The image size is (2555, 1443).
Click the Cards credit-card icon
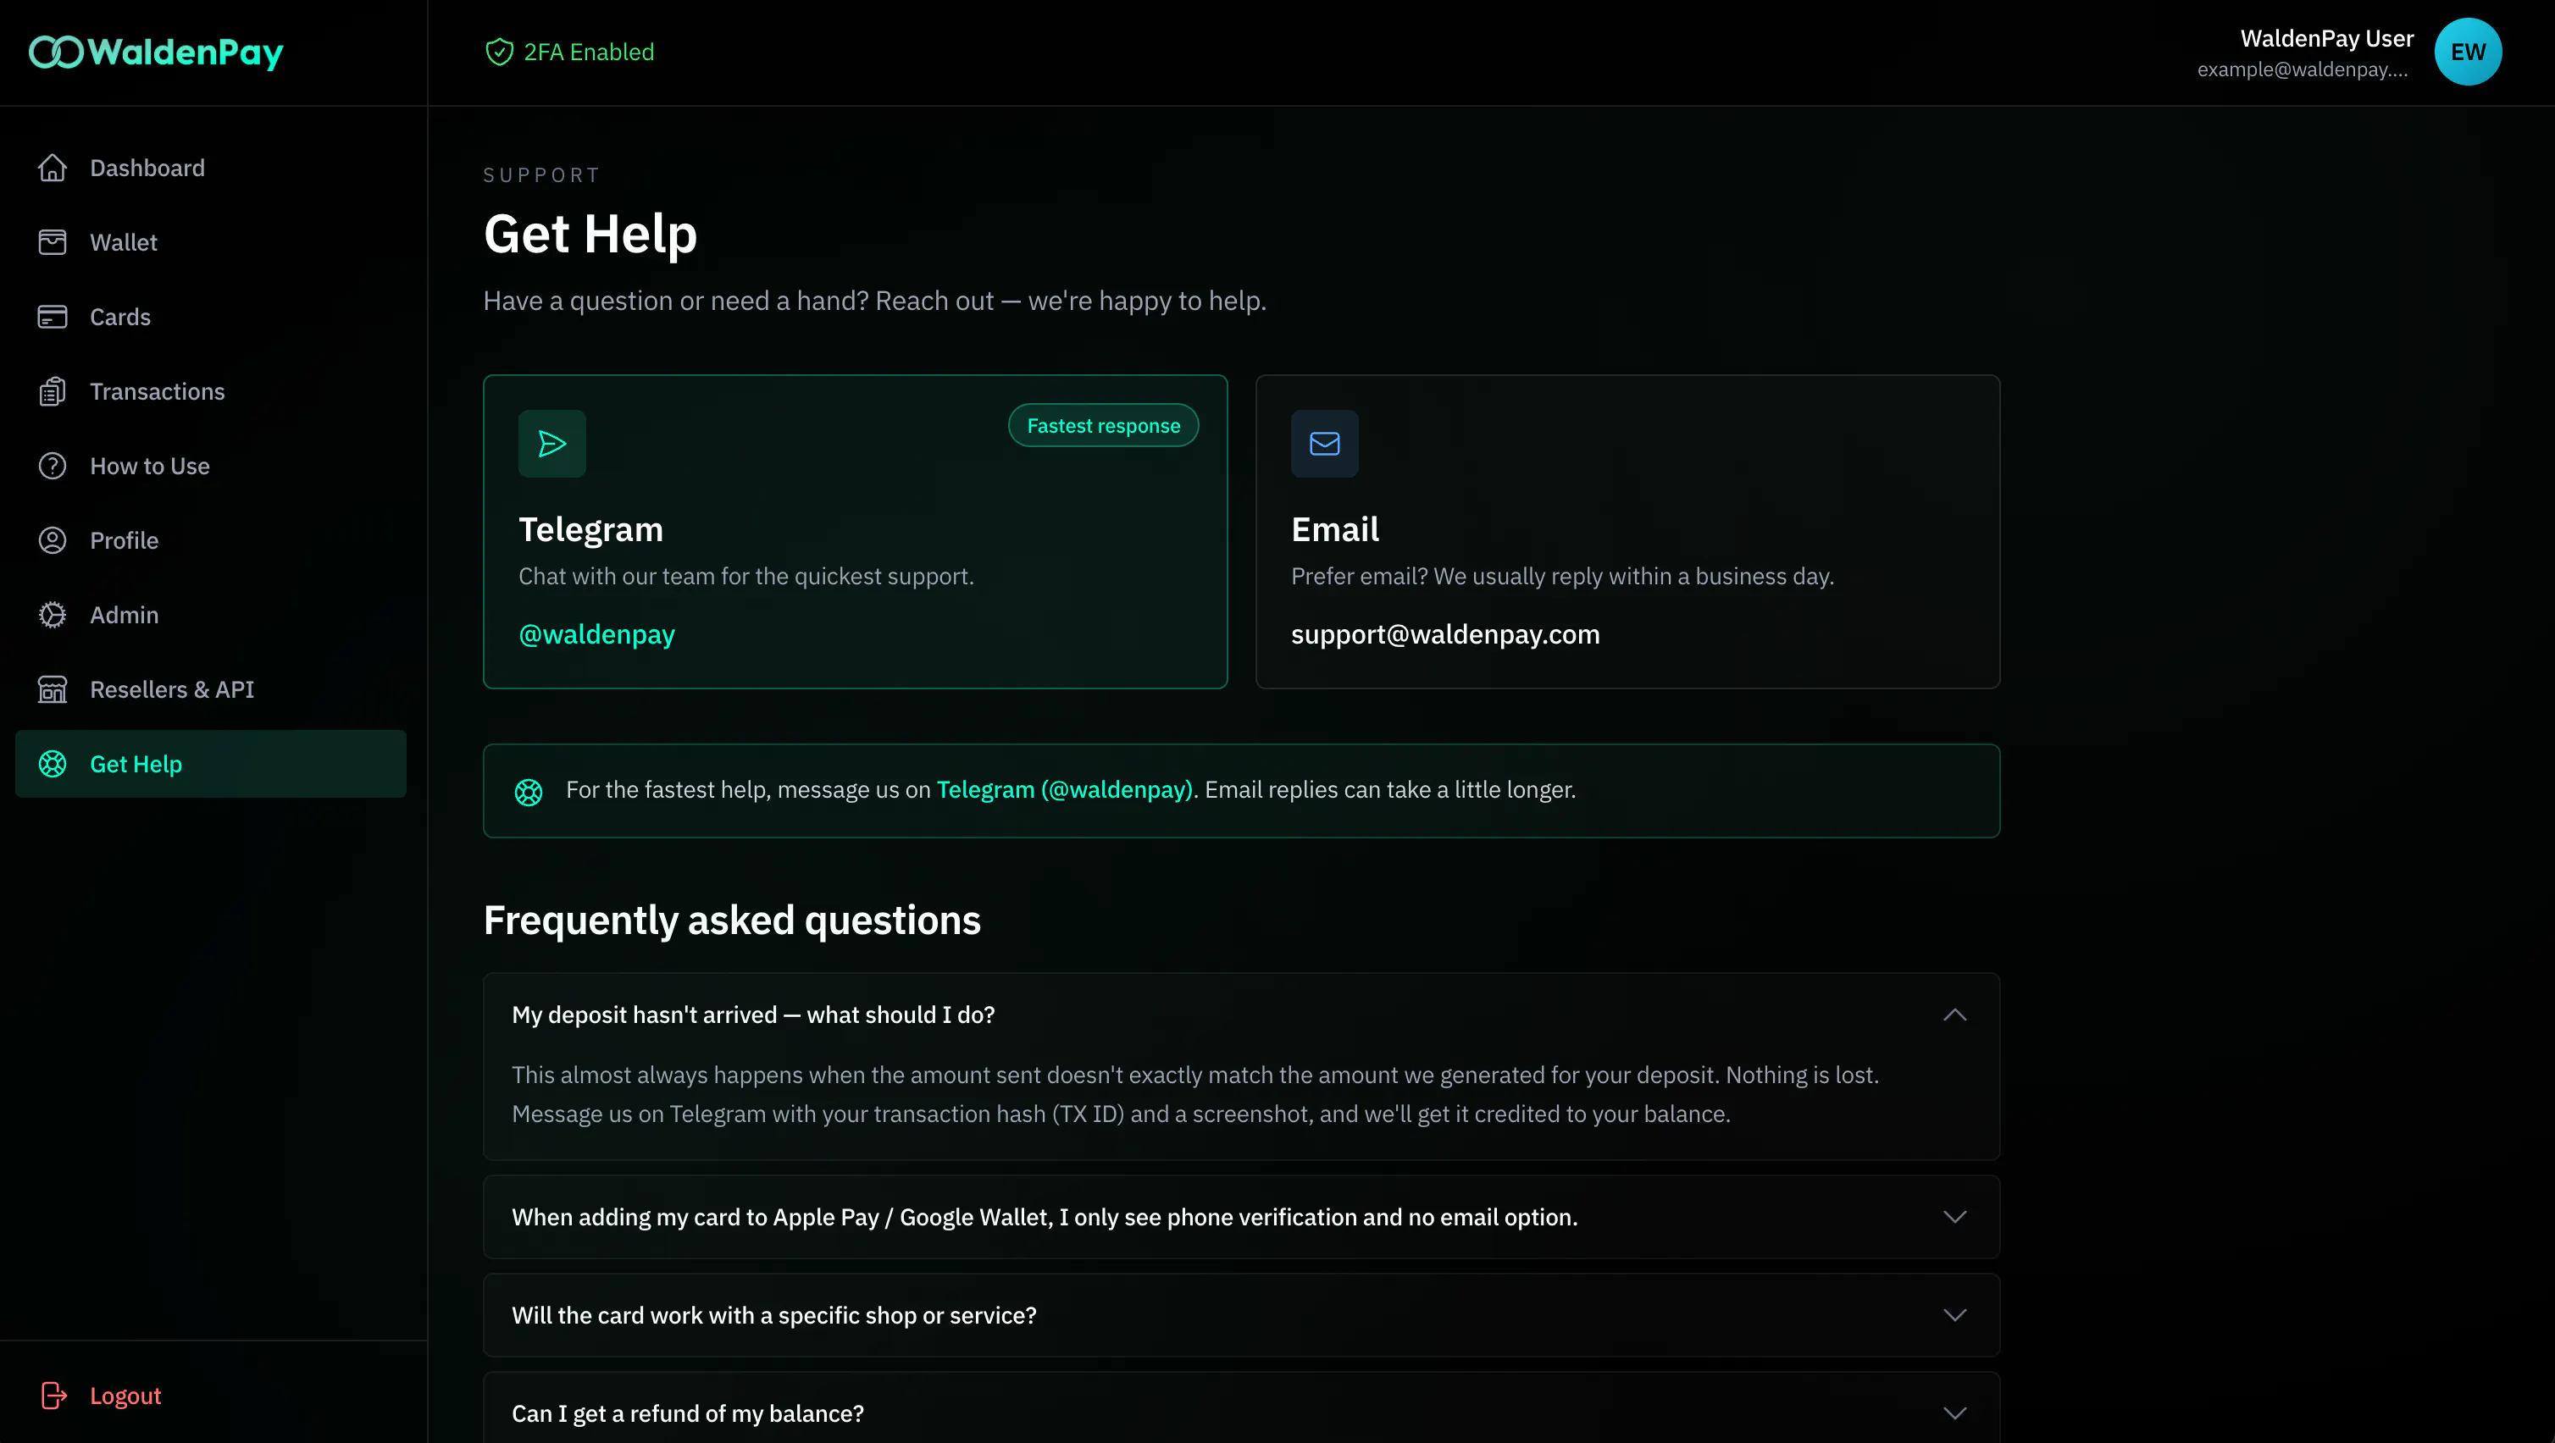[53, 318]
